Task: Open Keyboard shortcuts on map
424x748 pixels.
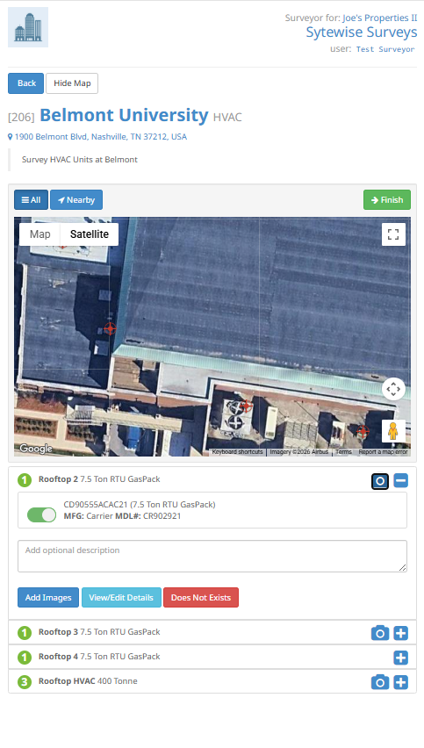Action: click(x=238, y=452)
